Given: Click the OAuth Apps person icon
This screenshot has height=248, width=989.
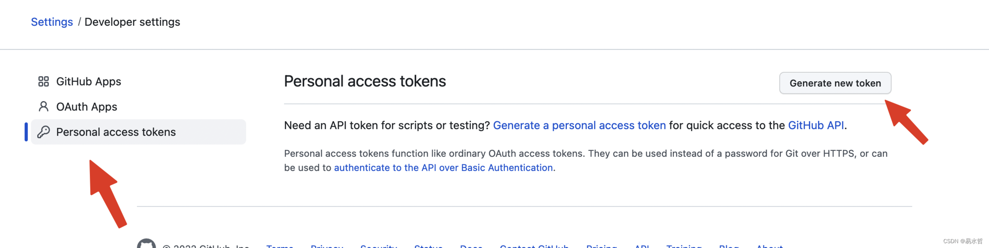Looking at the screenshot, I should pos(44,107).
